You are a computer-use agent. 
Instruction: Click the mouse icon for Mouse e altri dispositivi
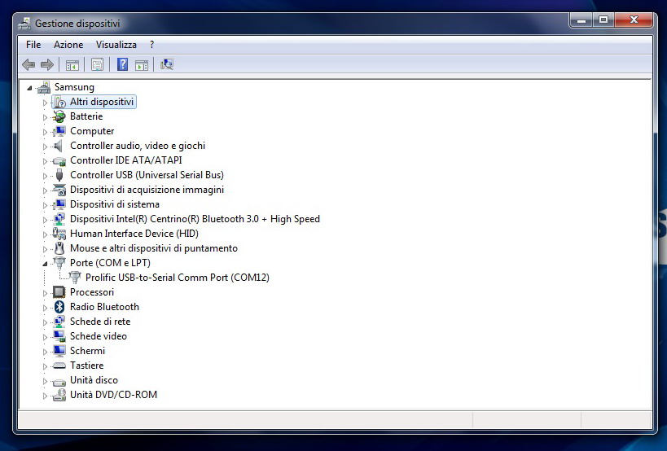coord(59,248)
